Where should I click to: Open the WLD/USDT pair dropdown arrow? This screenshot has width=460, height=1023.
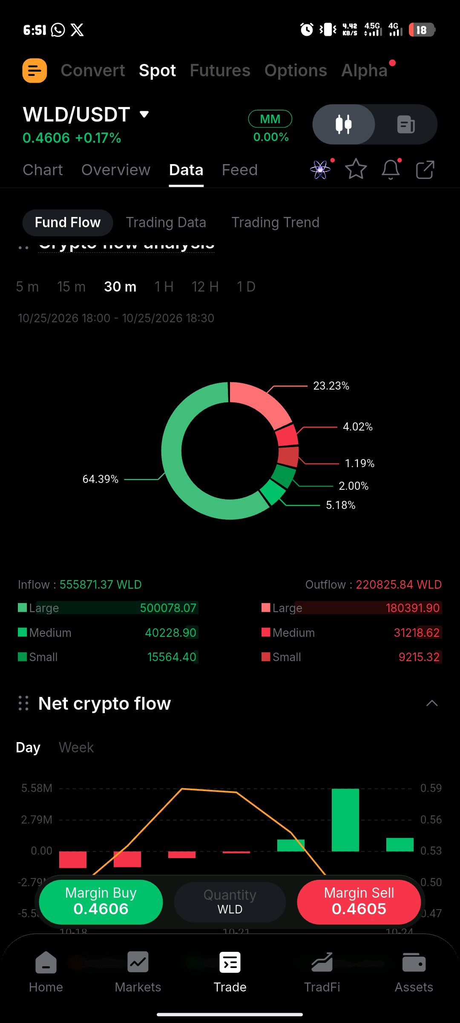[144, 114]
